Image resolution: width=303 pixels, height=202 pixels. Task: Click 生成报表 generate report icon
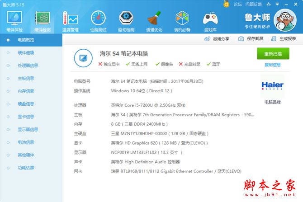coord(274,39)
